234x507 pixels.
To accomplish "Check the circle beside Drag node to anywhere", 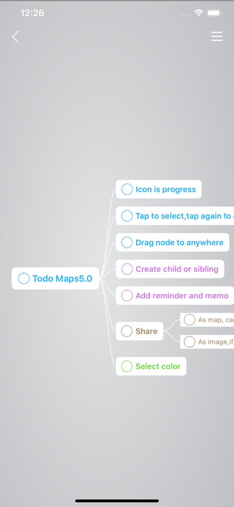I will pyautogui.click(x=127, y=242).
